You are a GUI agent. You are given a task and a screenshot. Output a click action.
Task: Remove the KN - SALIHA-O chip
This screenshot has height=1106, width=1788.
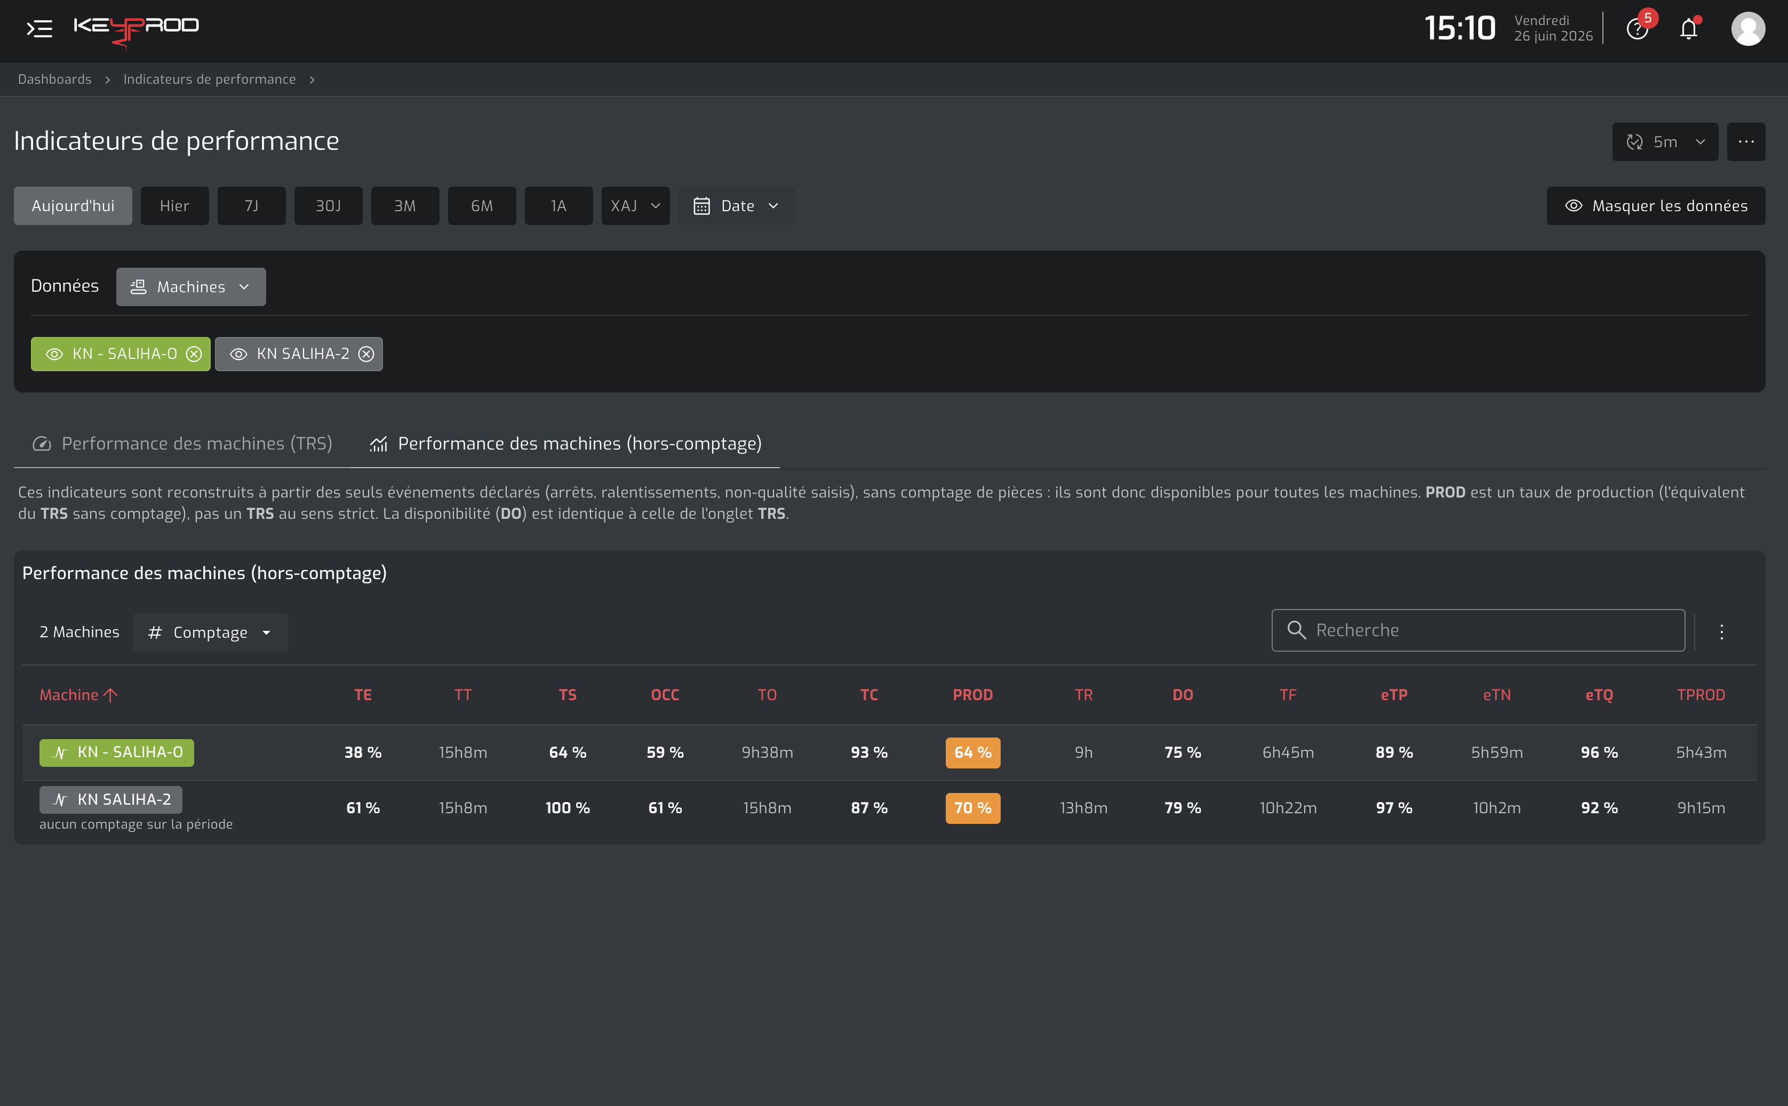194,354
